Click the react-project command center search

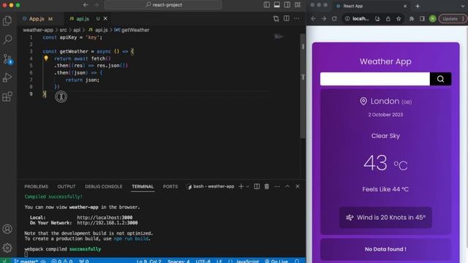click(163, 5)
